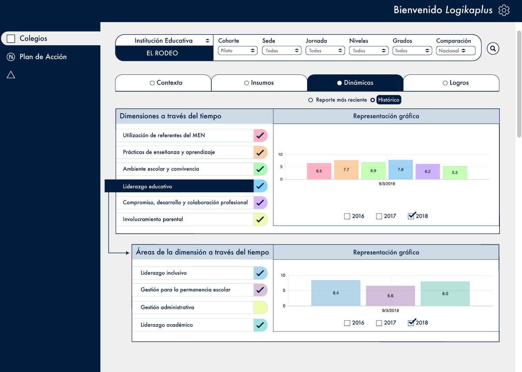Select the Reporte más reciente radio button

pos(311,100)
